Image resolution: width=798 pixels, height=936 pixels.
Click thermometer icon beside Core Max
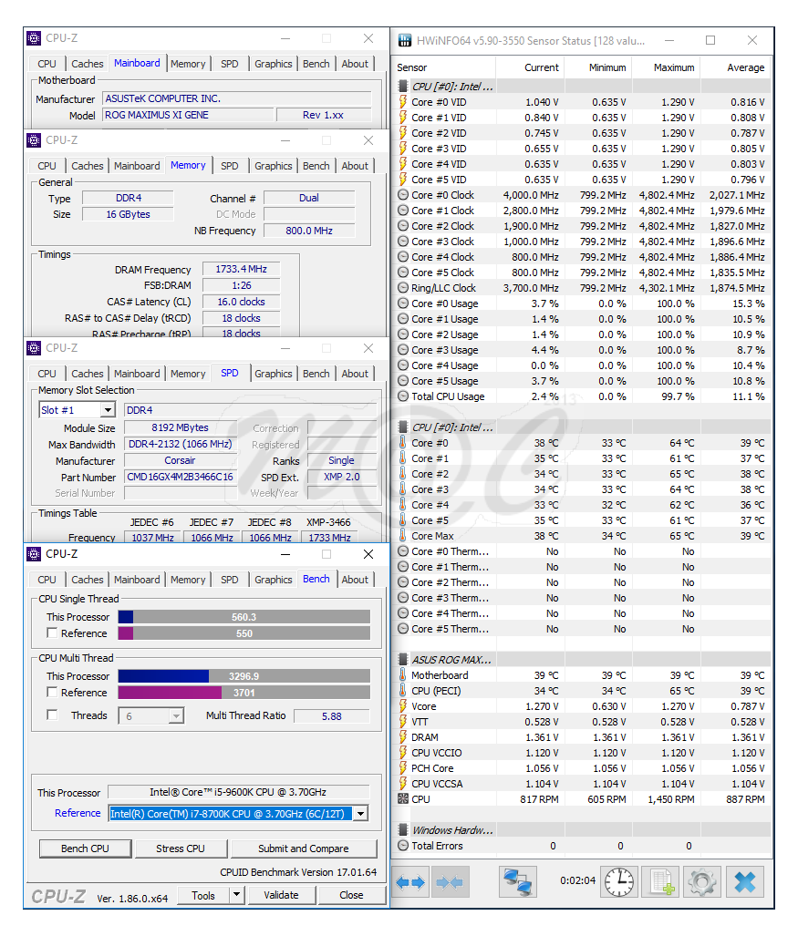pyautogui.click(x=403, y=536)
